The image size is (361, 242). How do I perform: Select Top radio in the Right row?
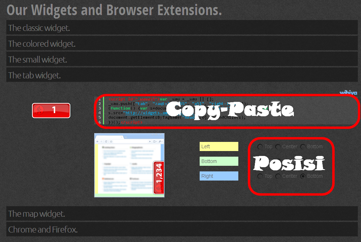260,176
